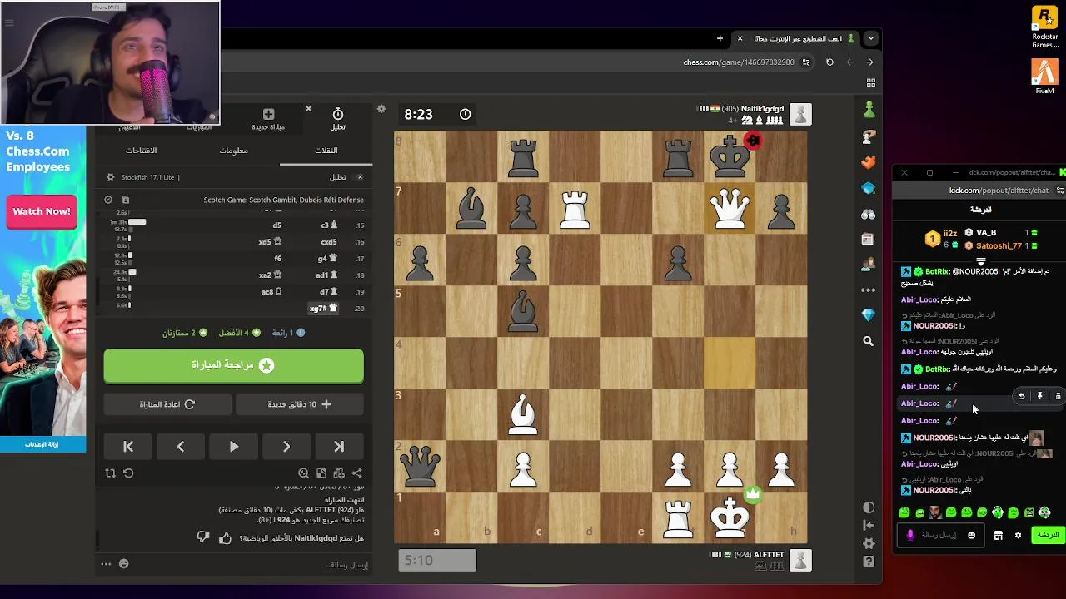Open the chat three-dots options

[x=106, y=564]
